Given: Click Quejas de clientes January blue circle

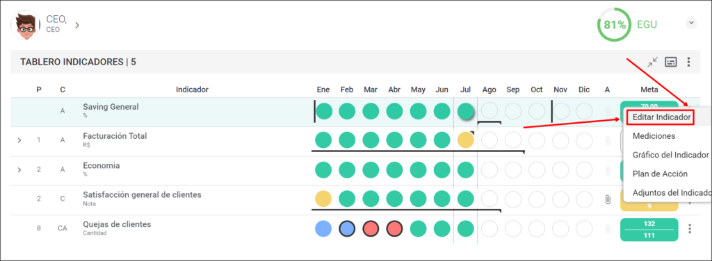Looking at the screenshot, I should 323,228.
